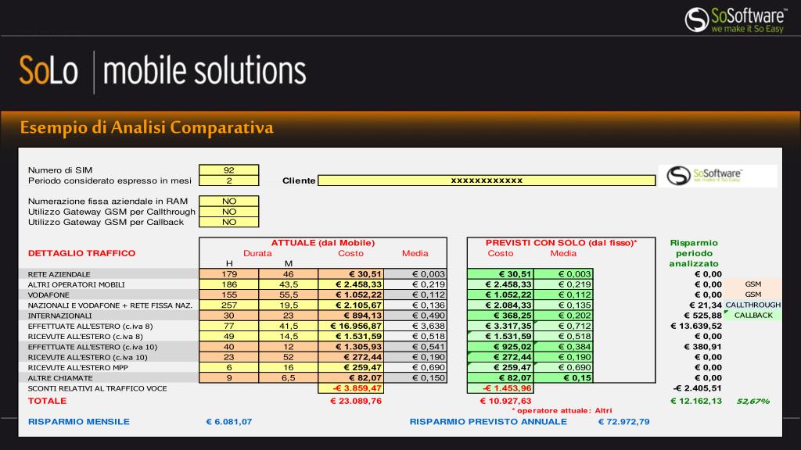Select the savings value -€ 2.405,51
Viewport: 801px width, 450px height.
697,388
